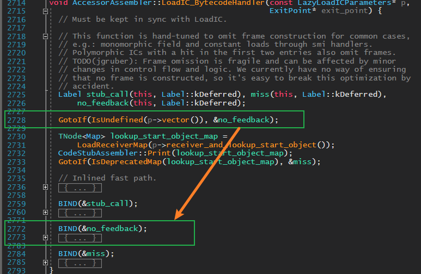421x274 pixels.
Task: Open collapsed code placeholder under BIND(&miss)
Action: (80, 263)
